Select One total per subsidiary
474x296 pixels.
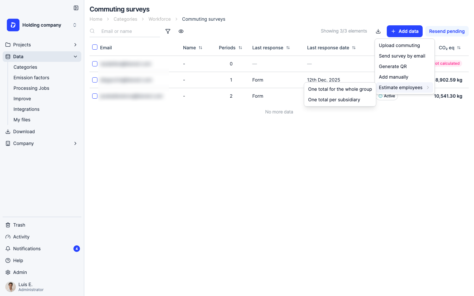click(x=340, y=100)
